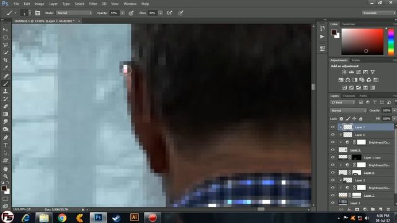Open the Flow slider arrow
The width and height of the screenshot is (397, 223).
tap(161, 13)
